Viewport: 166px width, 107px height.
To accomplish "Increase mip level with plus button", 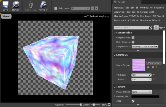I will pyautogui.click(x=96, y=9).
